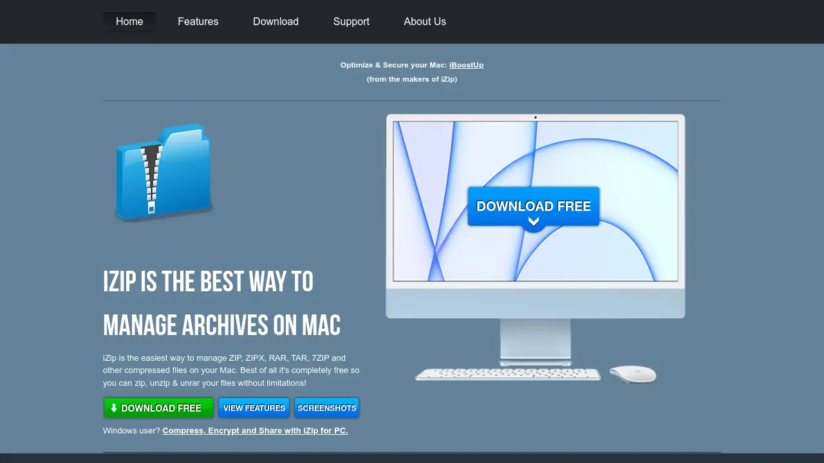Click the 'manage archives on Mac' heading line
Viewport: 824px width, 463px height.
click(222, 325)
